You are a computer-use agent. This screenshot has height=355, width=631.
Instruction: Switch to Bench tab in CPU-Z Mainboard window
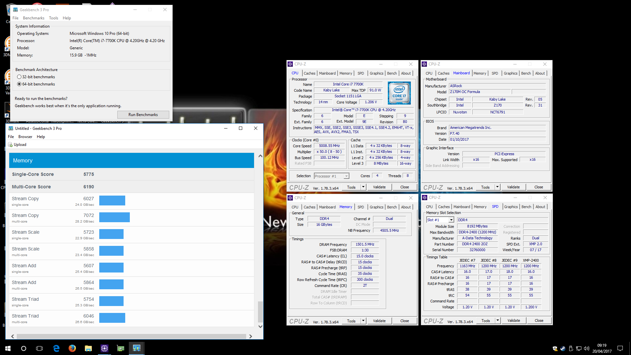tap(526, 73)
